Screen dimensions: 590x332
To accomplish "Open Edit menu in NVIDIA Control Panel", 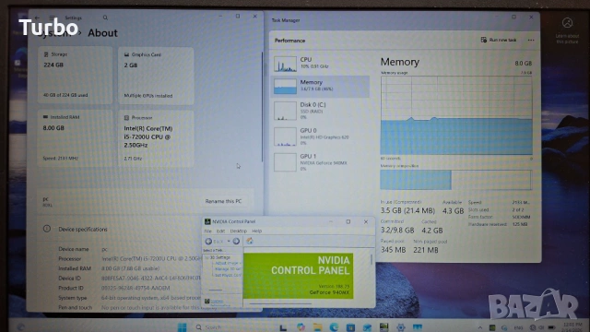I will tap(221, 231).
